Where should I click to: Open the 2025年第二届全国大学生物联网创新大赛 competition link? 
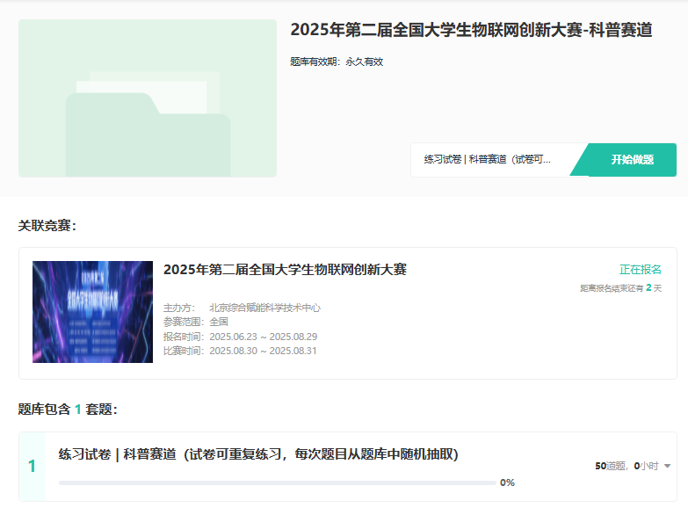click(x=285, y=270)
